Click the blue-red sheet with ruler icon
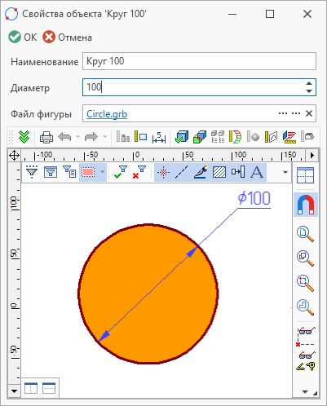The height and width of the screenshot is (406, 327). click(289, 137)
